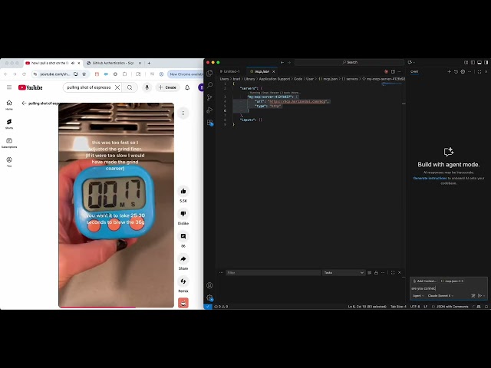Reload the Chrome page
The width and height of the screenshot is (491, 368).
[x=24, y=74]
